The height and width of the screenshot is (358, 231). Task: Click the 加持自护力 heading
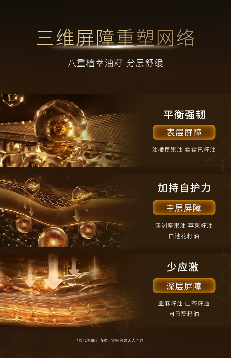[x=184, y=188]
